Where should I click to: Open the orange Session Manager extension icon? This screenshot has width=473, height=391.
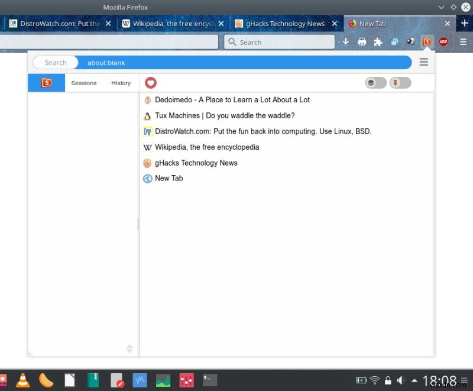click(427, 41)
